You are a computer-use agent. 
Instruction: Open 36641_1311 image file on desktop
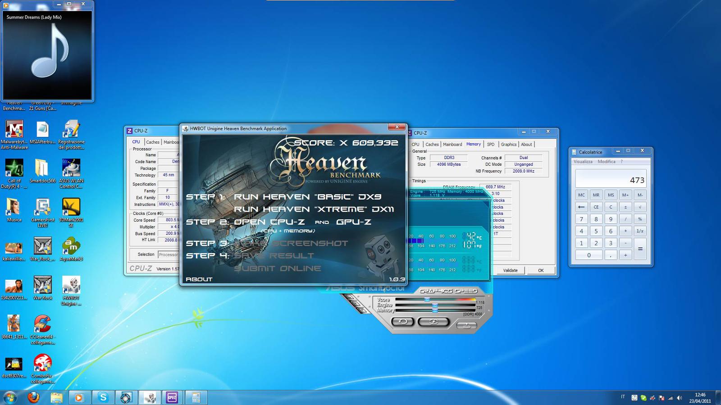pos(14,328)
